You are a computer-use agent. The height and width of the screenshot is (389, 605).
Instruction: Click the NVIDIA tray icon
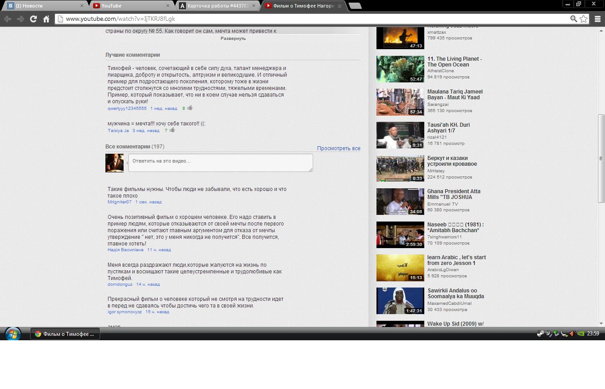pos(581,334)
